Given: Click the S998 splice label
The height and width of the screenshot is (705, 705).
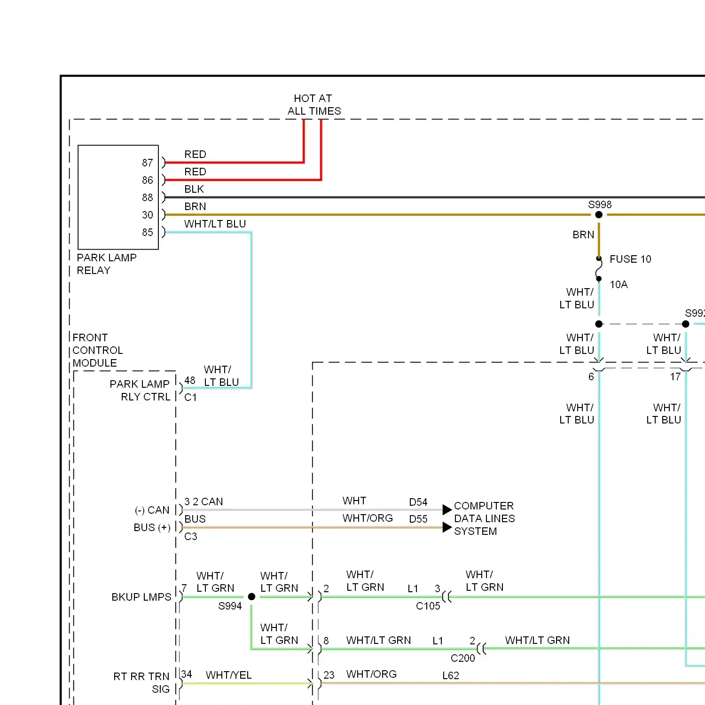Looking at the screenshot, I should pyautogui.click(x=600, y=204).
